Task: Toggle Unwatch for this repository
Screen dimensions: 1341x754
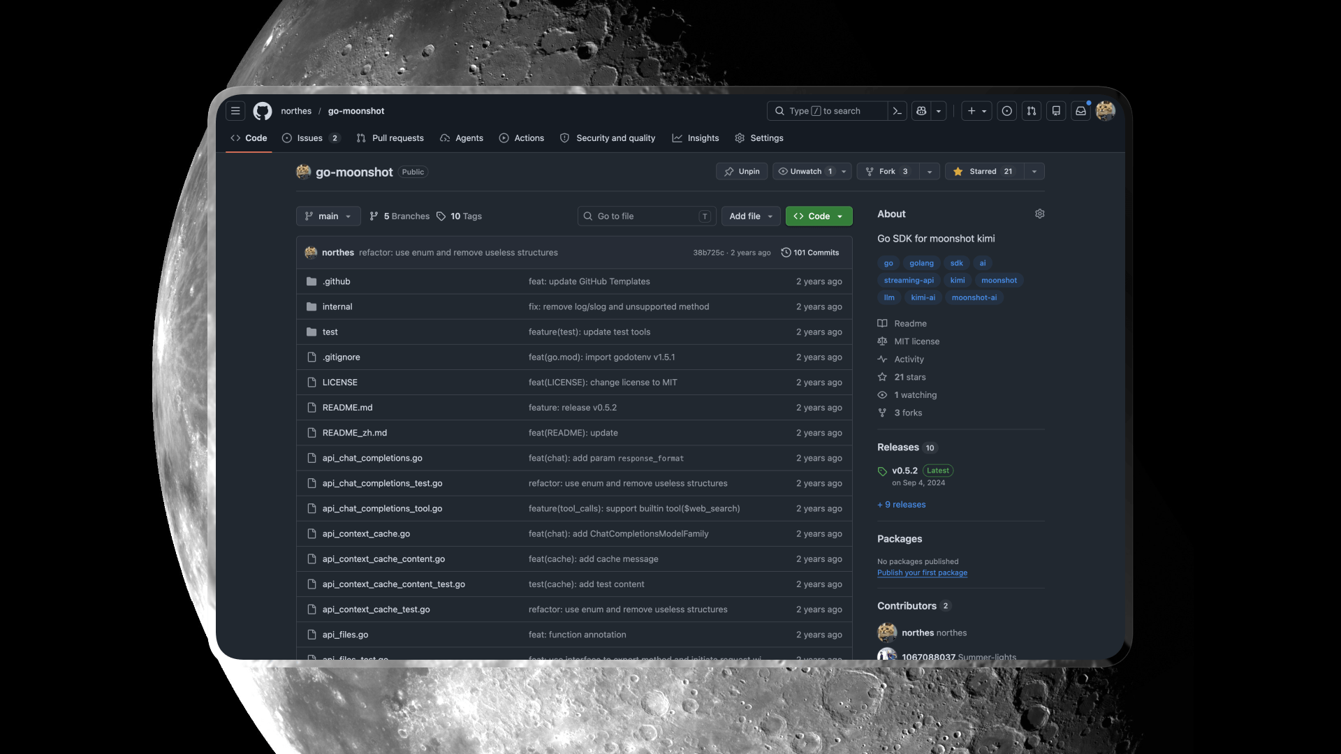Action: click(805, 172)
